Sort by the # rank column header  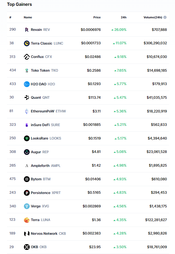click(x=10, y=17)
